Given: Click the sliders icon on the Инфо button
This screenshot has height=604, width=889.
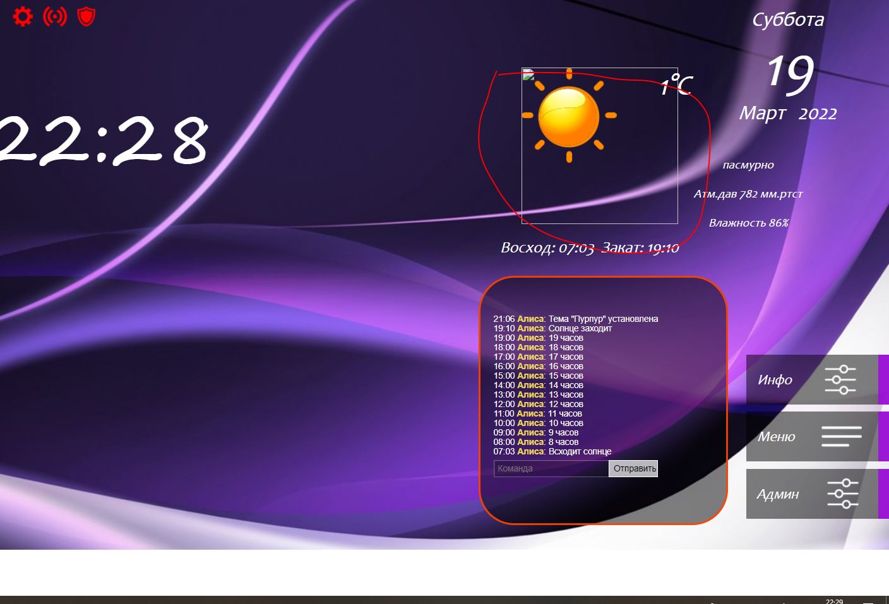Looking at the screenshot, I should point(840,379).
